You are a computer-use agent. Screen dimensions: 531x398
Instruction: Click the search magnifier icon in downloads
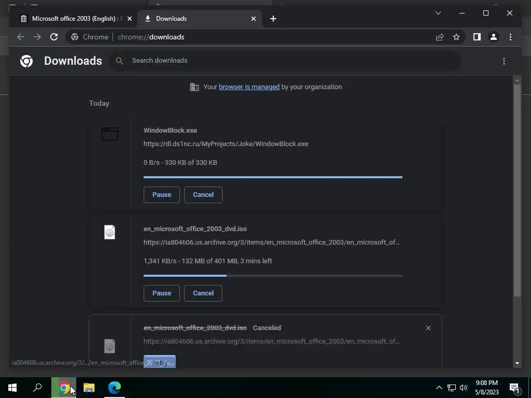[x=119, y=61]
